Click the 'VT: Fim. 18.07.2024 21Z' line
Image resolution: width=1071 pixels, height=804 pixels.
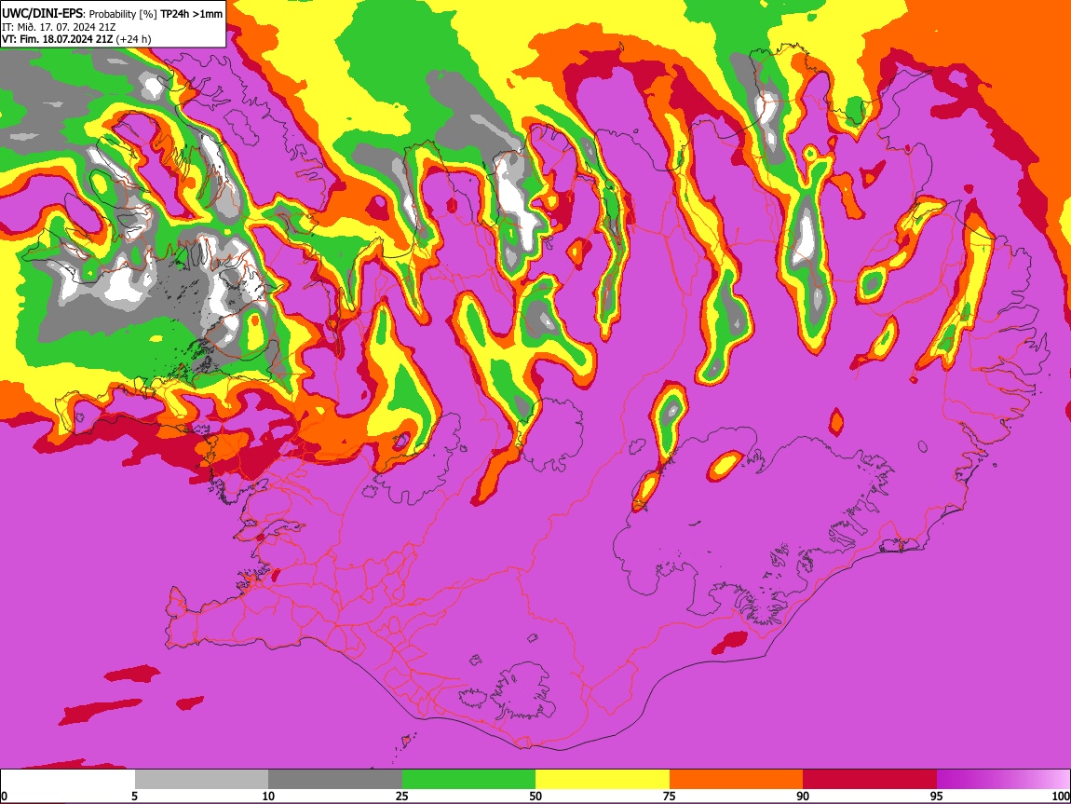click(57, 39)
